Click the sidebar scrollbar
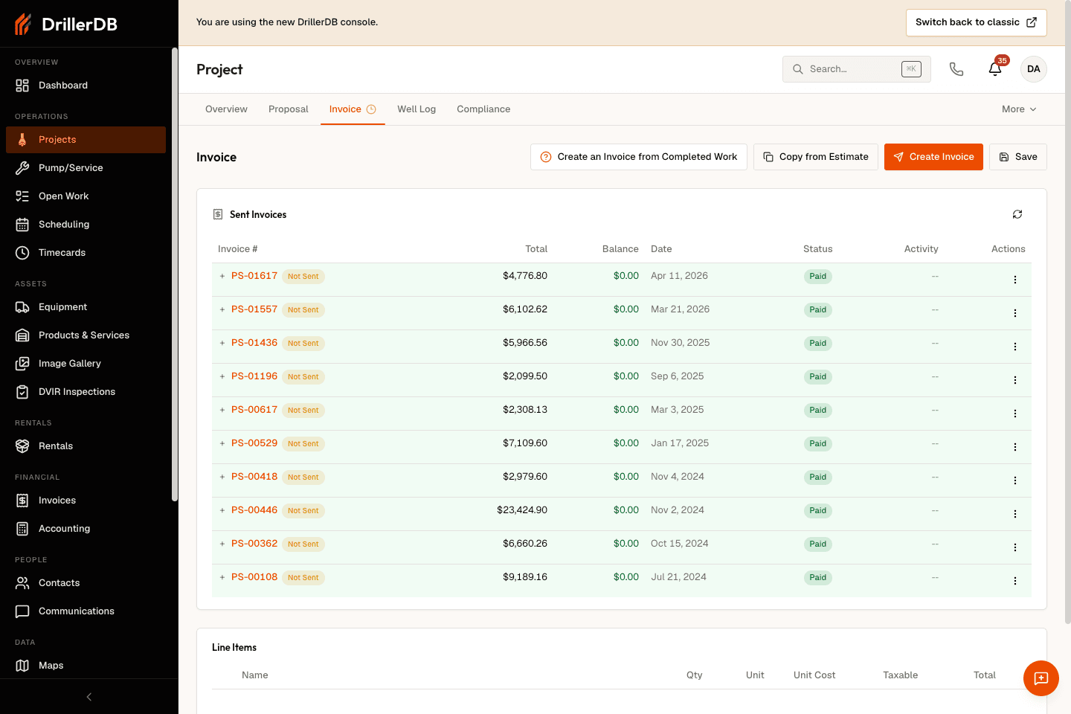This screenshot has width=1071, height=714. pyautogui.click(x=175, y=275)
